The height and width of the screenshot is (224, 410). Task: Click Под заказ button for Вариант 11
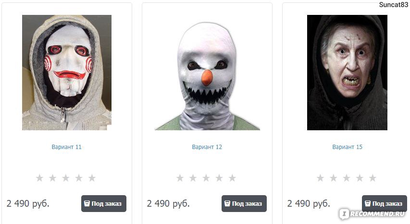(x=104, y=203)
